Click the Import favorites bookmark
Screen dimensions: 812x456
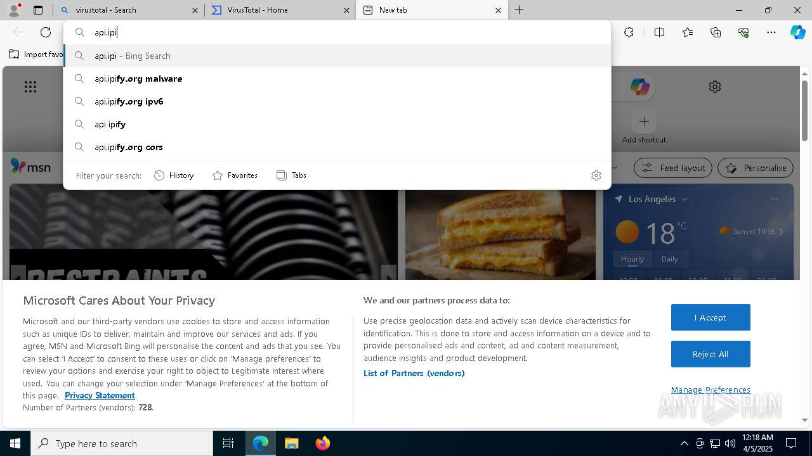tap(36, 54)
